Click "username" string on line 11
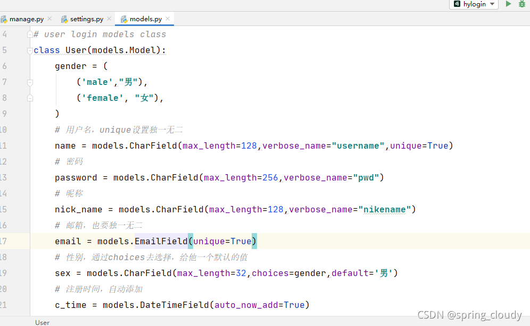Viewport: 530px width, 326px height. pyautogui.click(x=358, y=145)
